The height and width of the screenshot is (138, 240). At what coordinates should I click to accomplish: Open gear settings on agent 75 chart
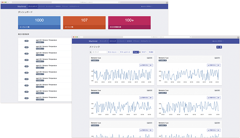click(x=218, y=65)
